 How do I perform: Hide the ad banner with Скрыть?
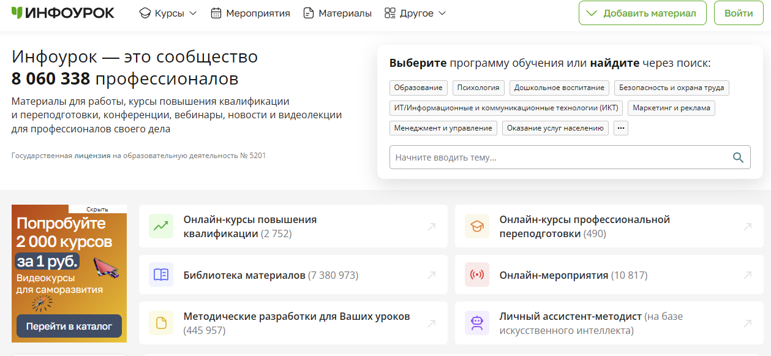pos(97,209)
